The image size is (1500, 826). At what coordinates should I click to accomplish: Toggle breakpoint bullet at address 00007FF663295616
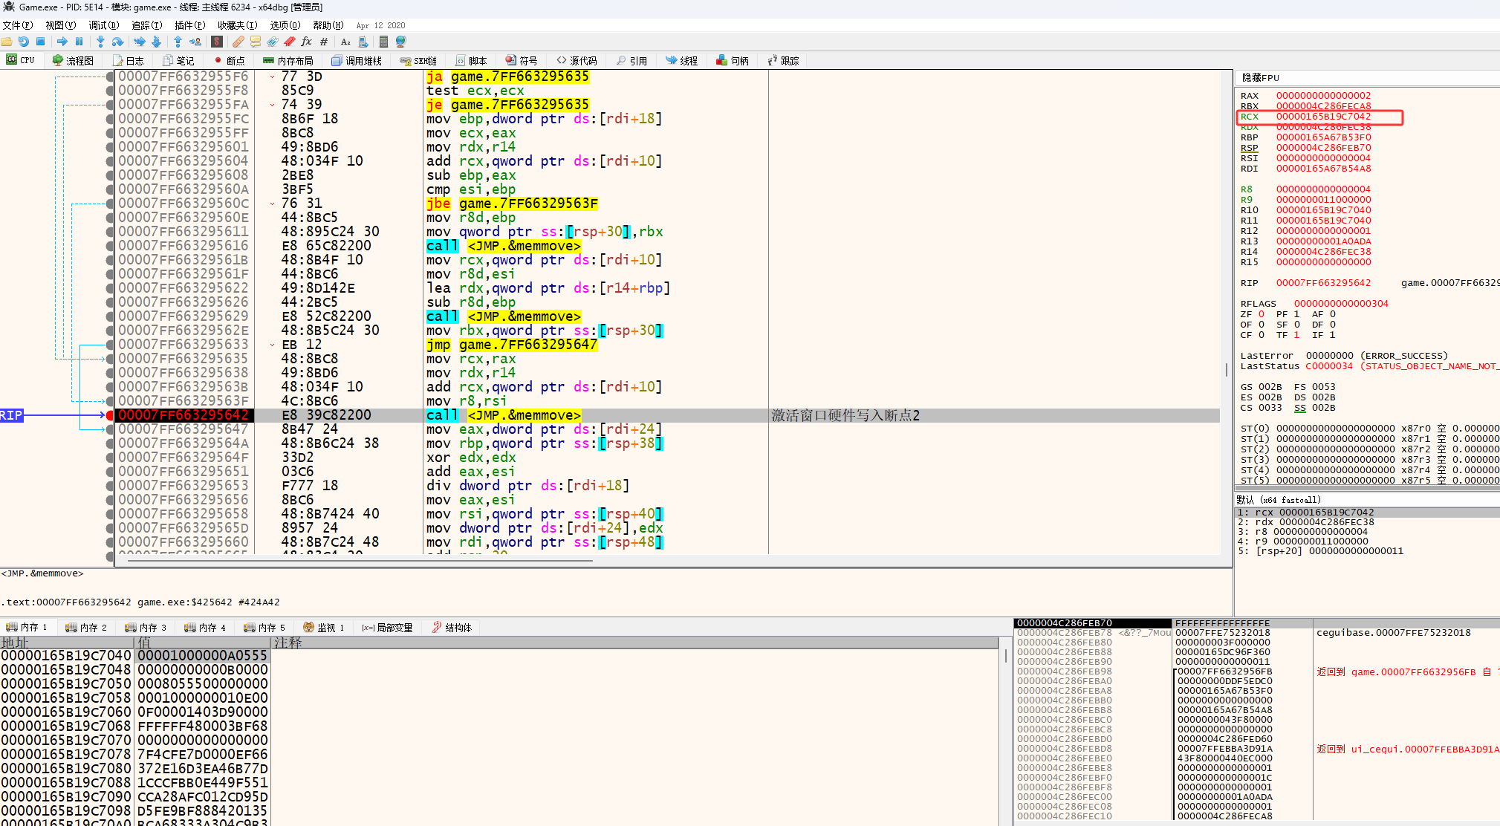(x=110, y=246)
